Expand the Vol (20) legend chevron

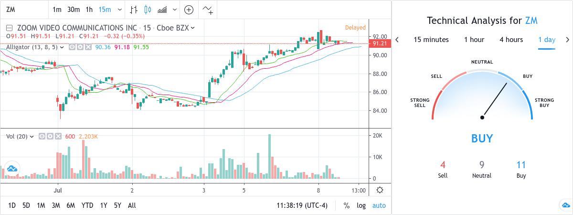[32, 137]
